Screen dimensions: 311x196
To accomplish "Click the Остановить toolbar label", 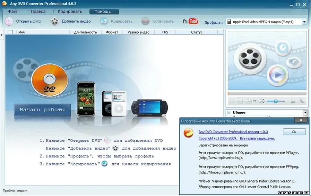I will [163, 21].
